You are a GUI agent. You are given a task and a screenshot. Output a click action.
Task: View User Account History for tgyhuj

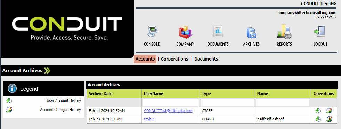pyautogui.click(x=318, y=119)
